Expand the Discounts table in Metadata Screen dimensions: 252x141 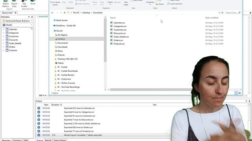coord(4,40)
